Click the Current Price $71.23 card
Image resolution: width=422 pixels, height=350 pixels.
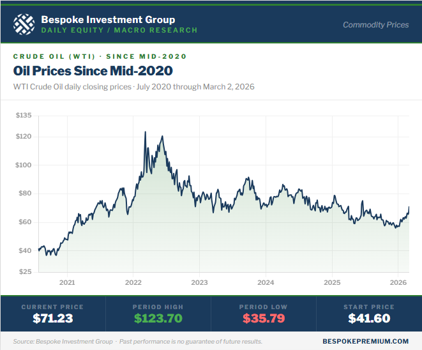(x=53, y=313)
